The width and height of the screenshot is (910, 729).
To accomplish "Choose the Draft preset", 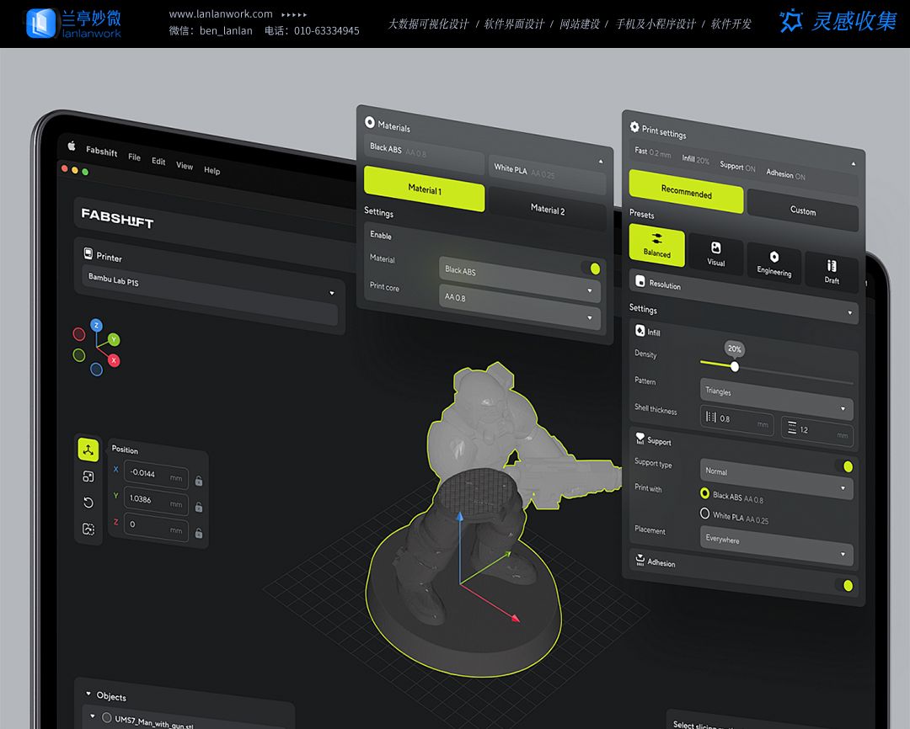I will pyautogui.click(x=832, y=273).
